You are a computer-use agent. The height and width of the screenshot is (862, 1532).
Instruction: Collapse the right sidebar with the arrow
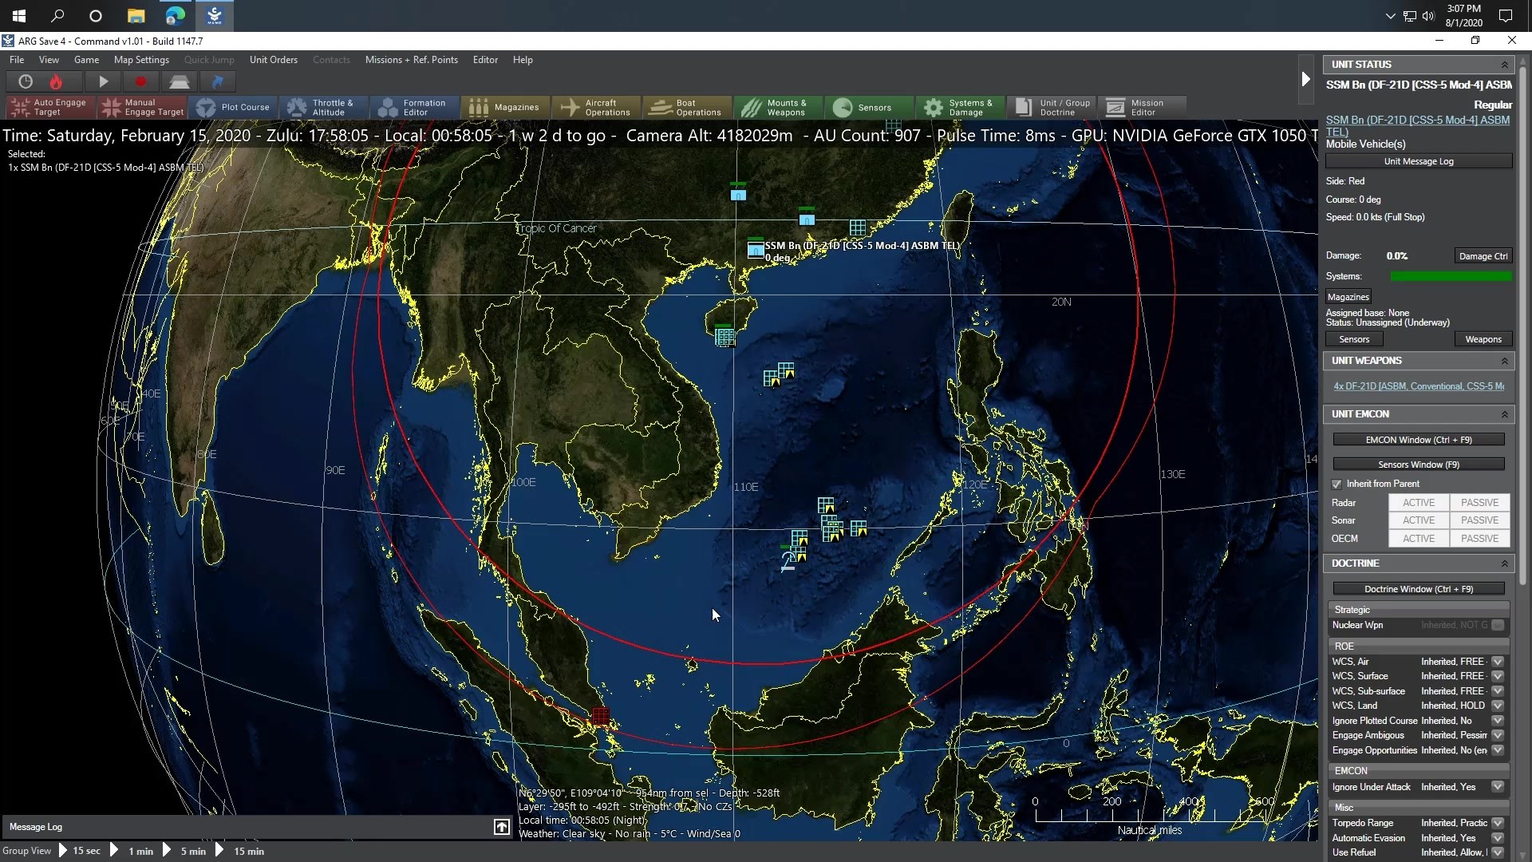pos(1305,79)
